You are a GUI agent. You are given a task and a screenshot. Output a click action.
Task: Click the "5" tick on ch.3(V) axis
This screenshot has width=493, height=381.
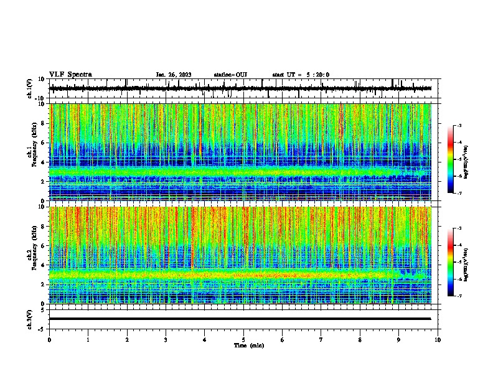pos(44,310)
